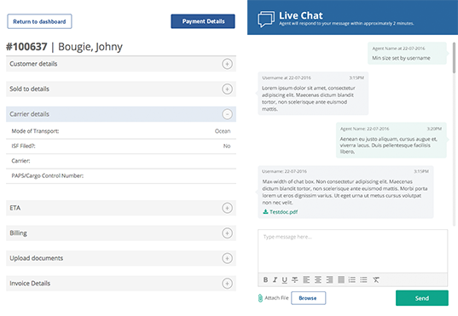Click the Min size set by username message
458x316 pixels.
coord(407,54)
